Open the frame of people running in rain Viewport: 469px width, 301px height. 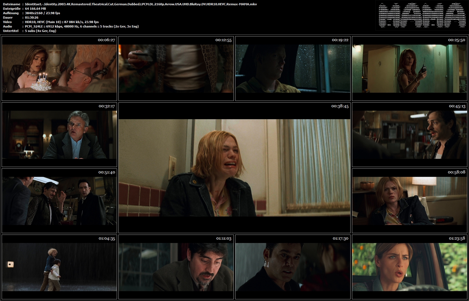point(59,267)
